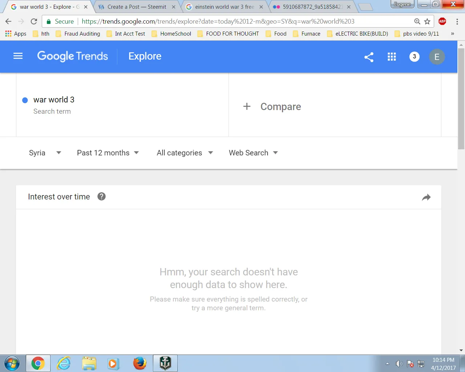Open the eLECTRIC BIKE(BUILD) bookmark folder
The width and height of the screenshot is (465, 372).
point(357,34)
